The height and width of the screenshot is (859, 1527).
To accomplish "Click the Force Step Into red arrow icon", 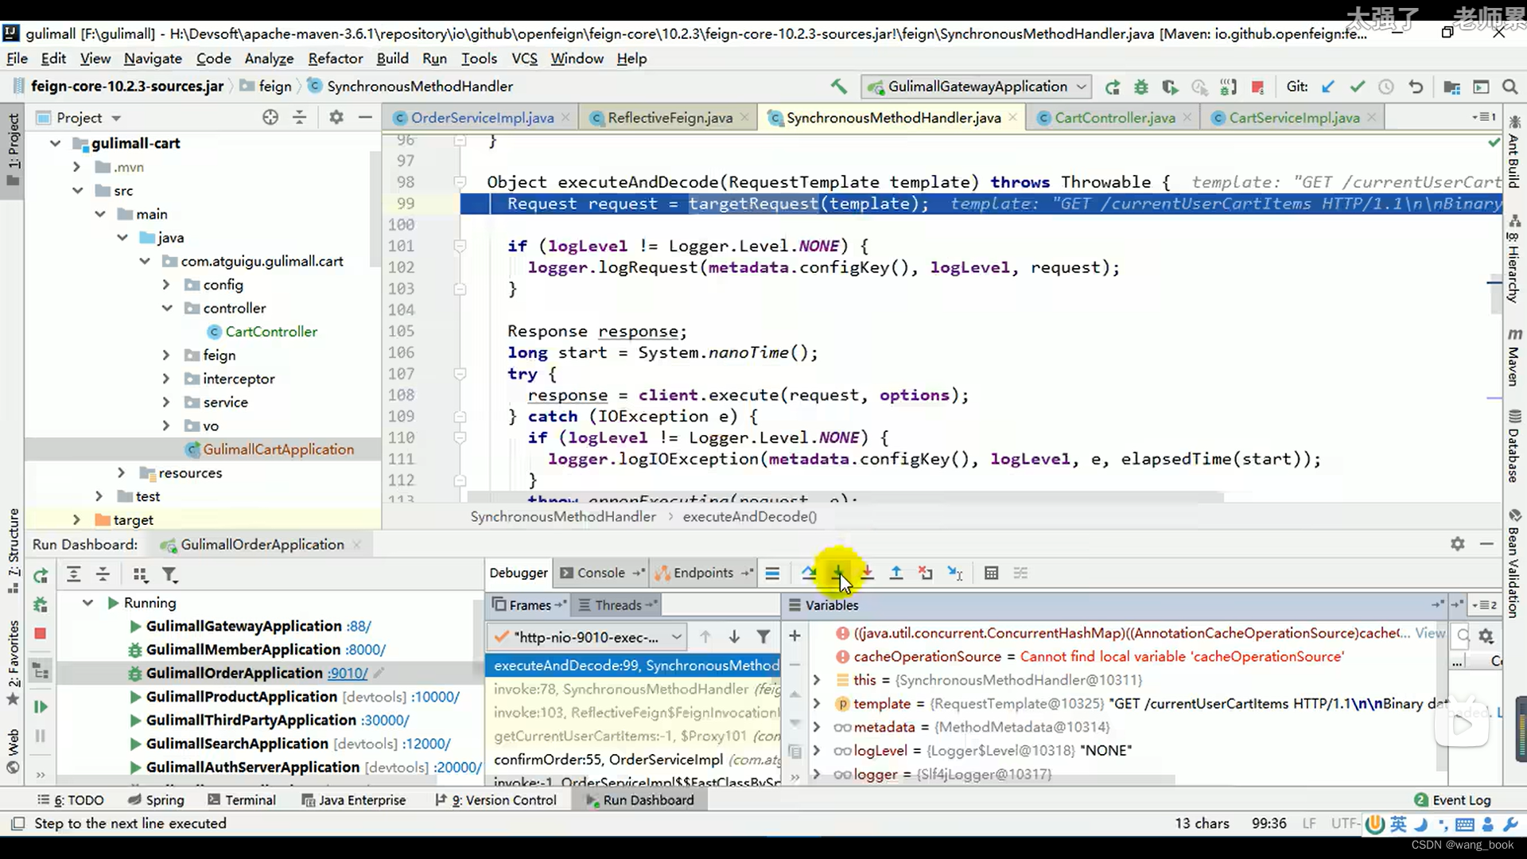I will [867, 573].
